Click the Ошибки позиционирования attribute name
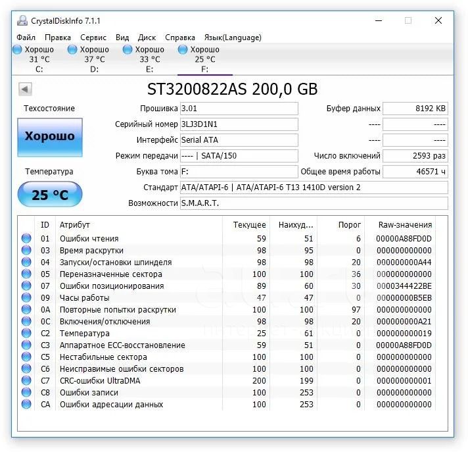 [x=112, y=286]
